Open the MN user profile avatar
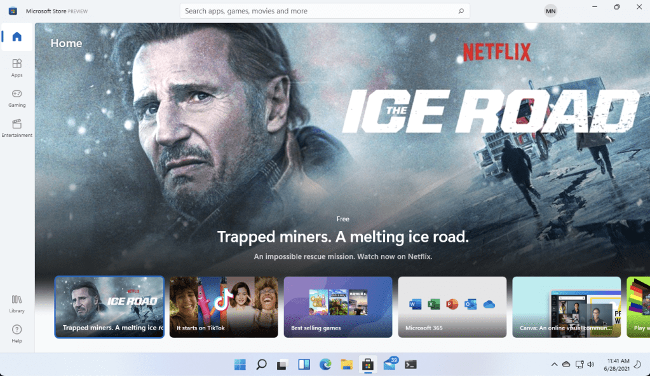The height and width of the screenshot is (376, 650). click(550, 11)
